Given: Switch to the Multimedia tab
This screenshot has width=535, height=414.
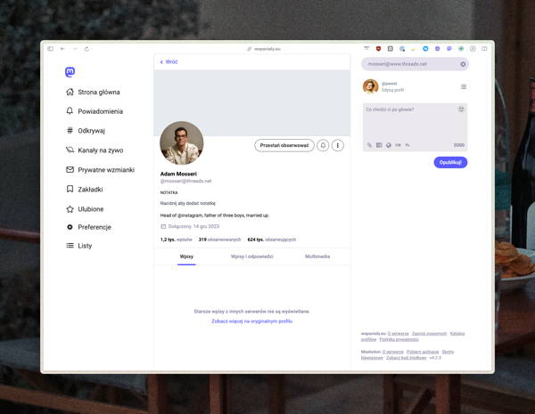Looking at the screenshot, I should [x=317, y=256].
